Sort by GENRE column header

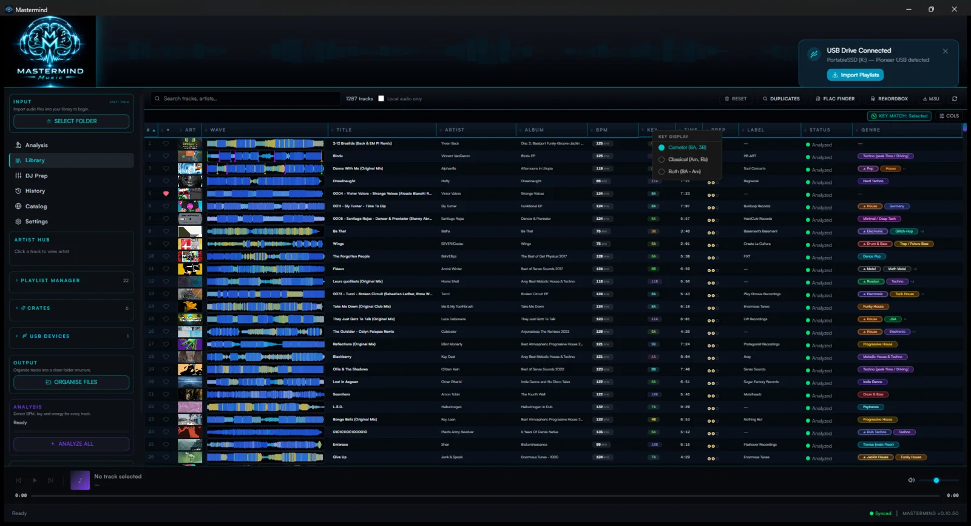[907, 130]
